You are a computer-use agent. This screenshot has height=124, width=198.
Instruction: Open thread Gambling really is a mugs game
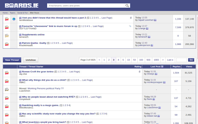point(41,105)
